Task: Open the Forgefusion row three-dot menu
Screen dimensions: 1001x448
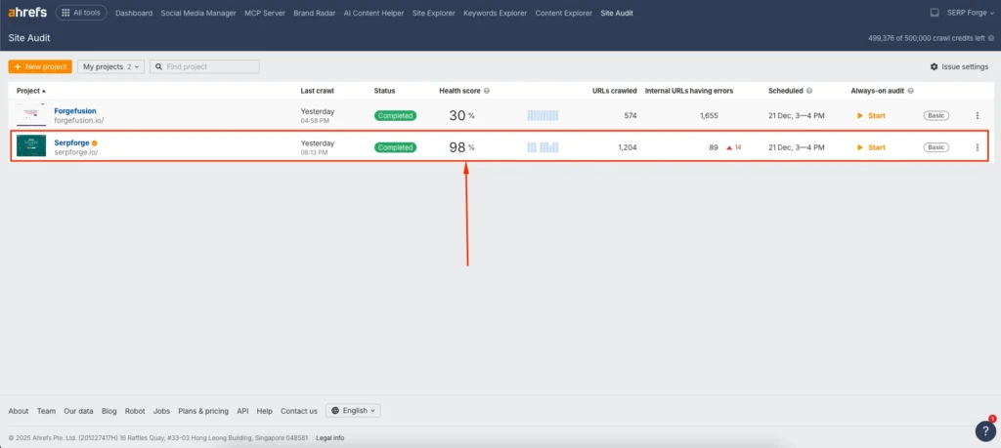Action: point(977,115)
